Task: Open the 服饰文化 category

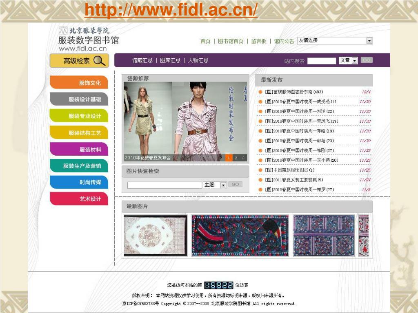Action: click(79, 82)
